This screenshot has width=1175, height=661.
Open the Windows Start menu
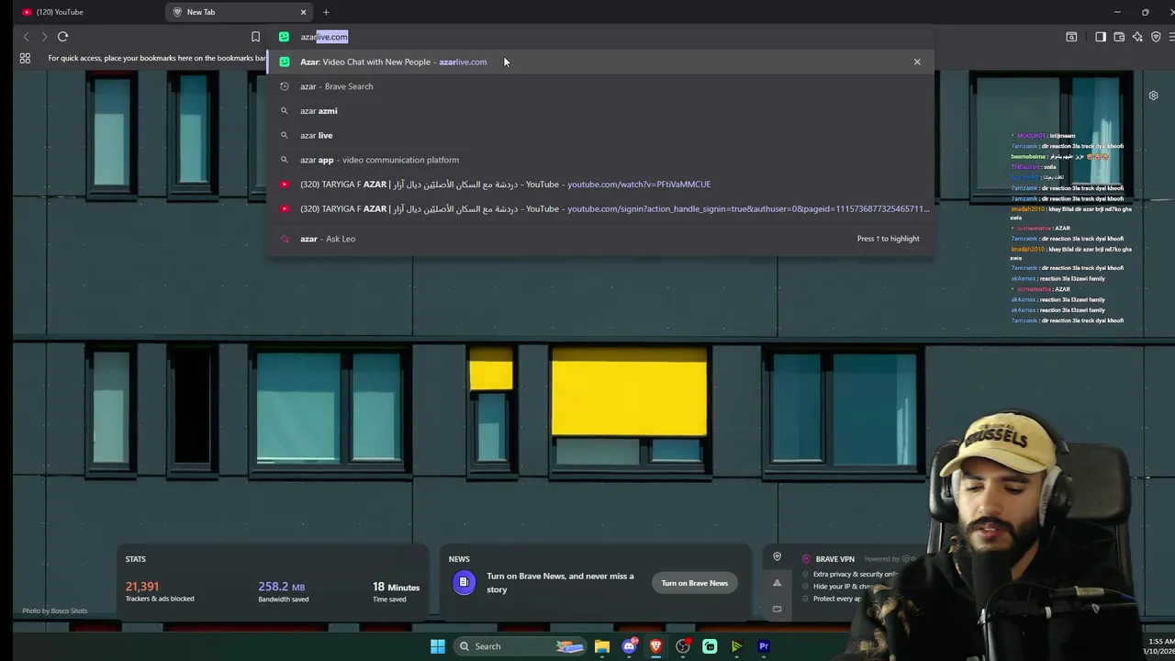tap(438, 646)
